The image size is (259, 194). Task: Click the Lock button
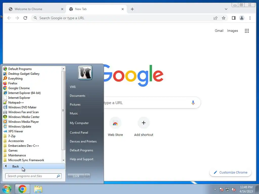[x=76, y=176]
